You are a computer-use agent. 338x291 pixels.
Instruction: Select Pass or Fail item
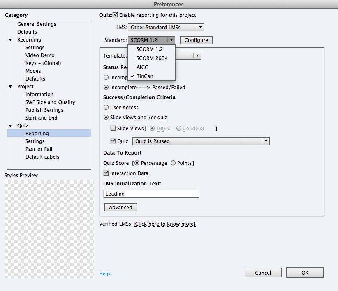click(39, 149)
